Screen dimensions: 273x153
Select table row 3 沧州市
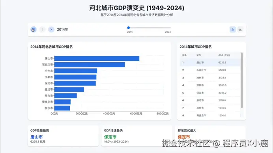(210, 78)
